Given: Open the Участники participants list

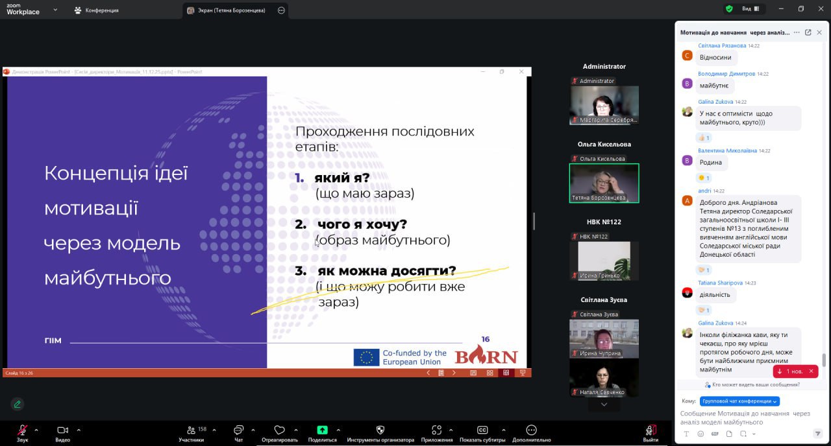Looking at the screenshot, I should 192,430.
